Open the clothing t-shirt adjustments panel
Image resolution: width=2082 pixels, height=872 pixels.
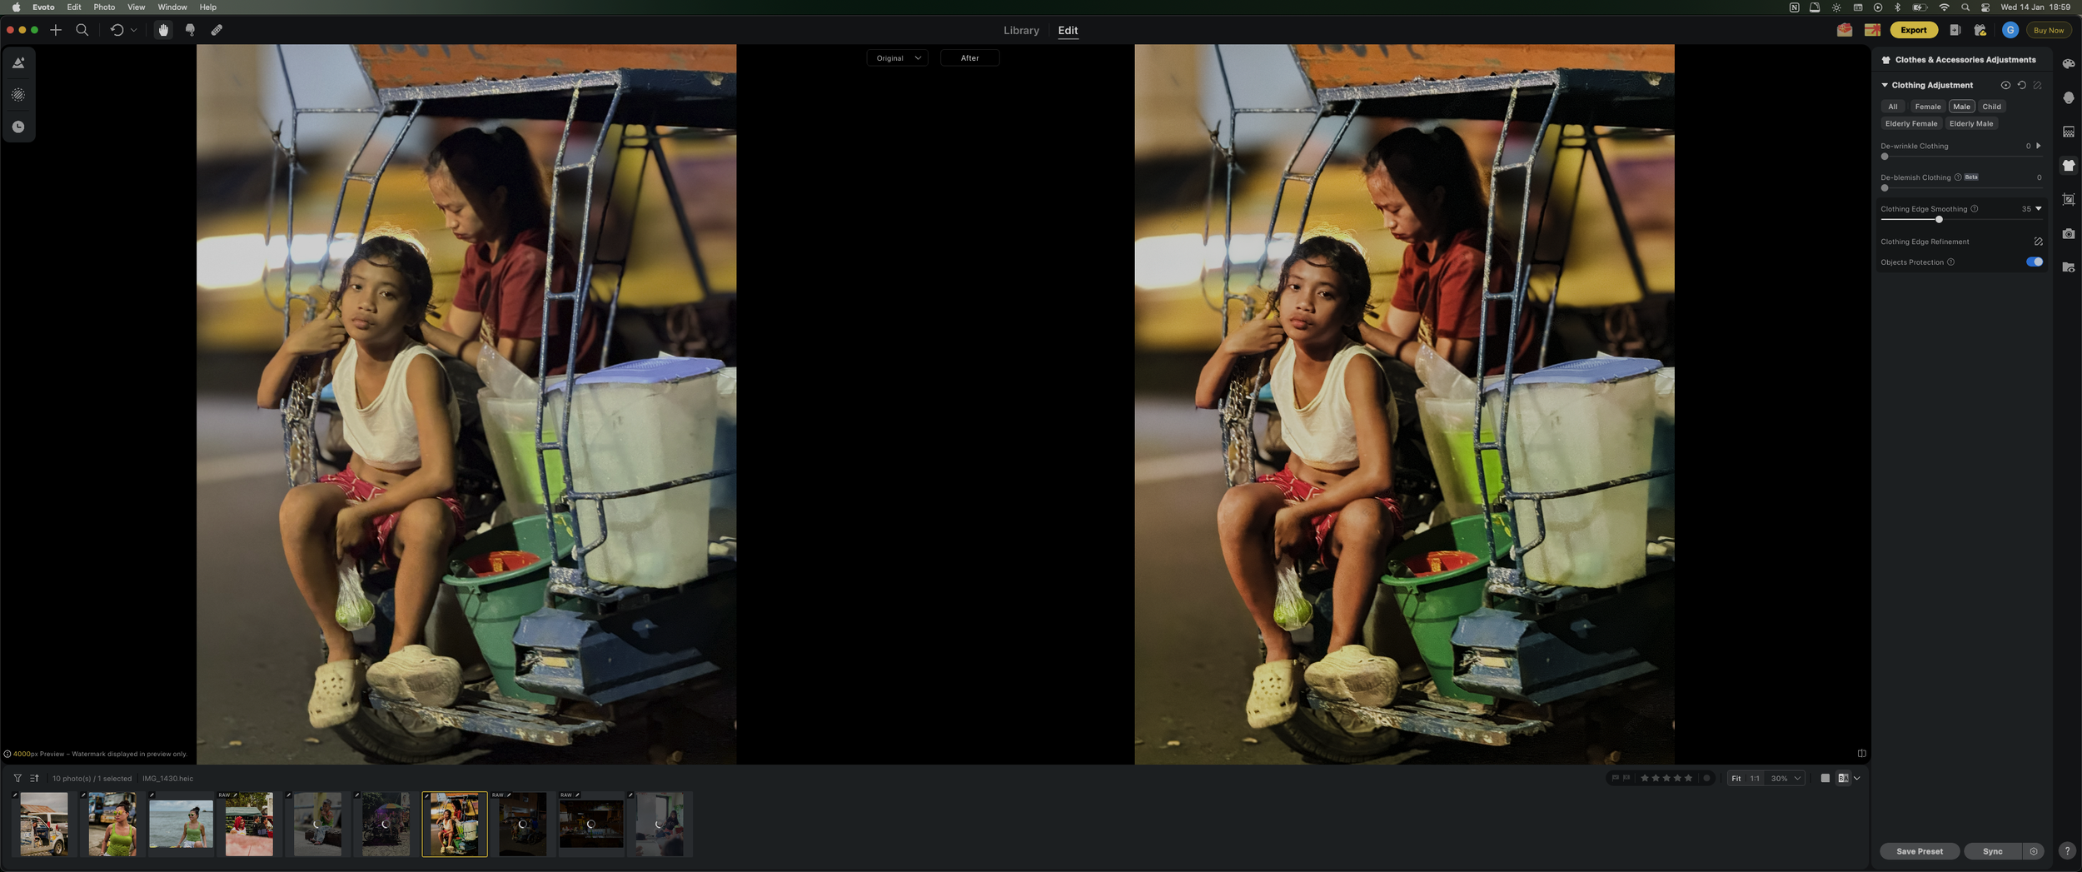tap(2069, 165)
